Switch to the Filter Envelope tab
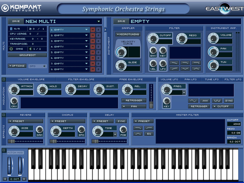The width and height of the screenshot is (244, 183). 81,79
